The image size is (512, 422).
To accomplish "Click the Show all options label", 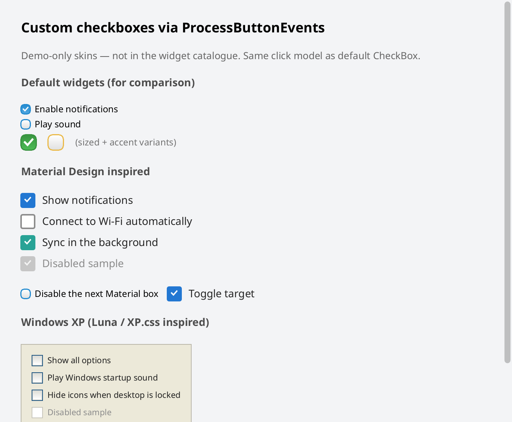I will (79, 361).
